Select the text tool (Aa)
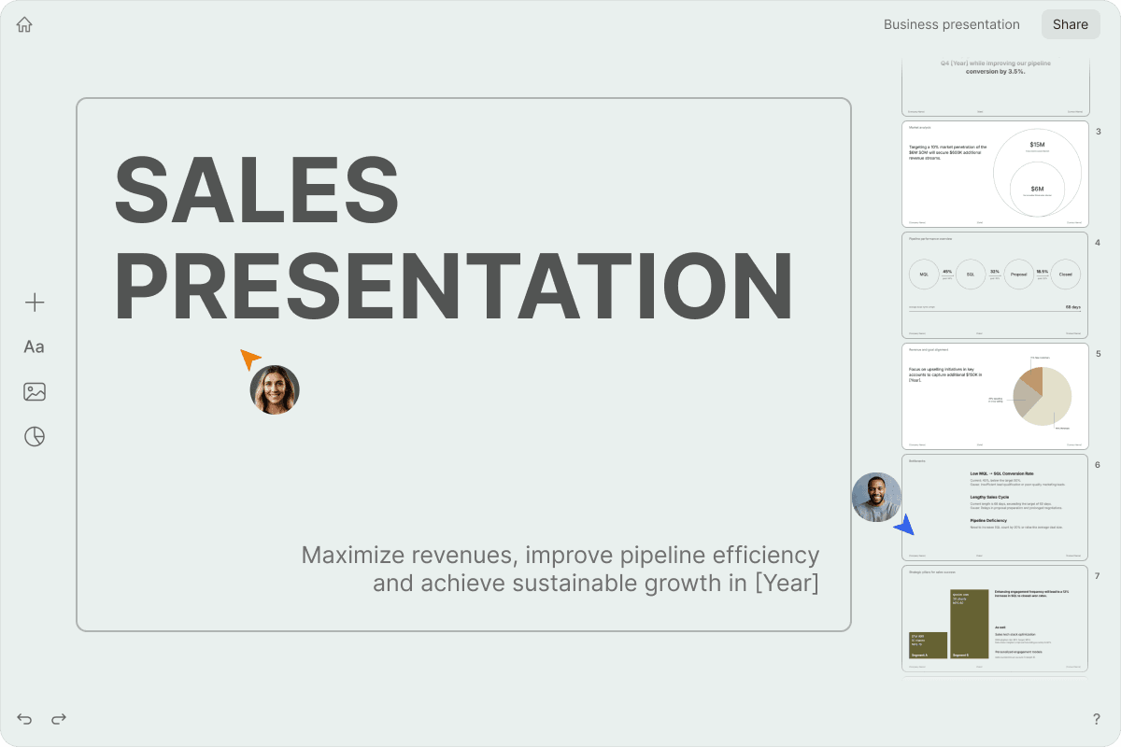The width and height of the screenshot is (1121, 747). pos(34,346)
